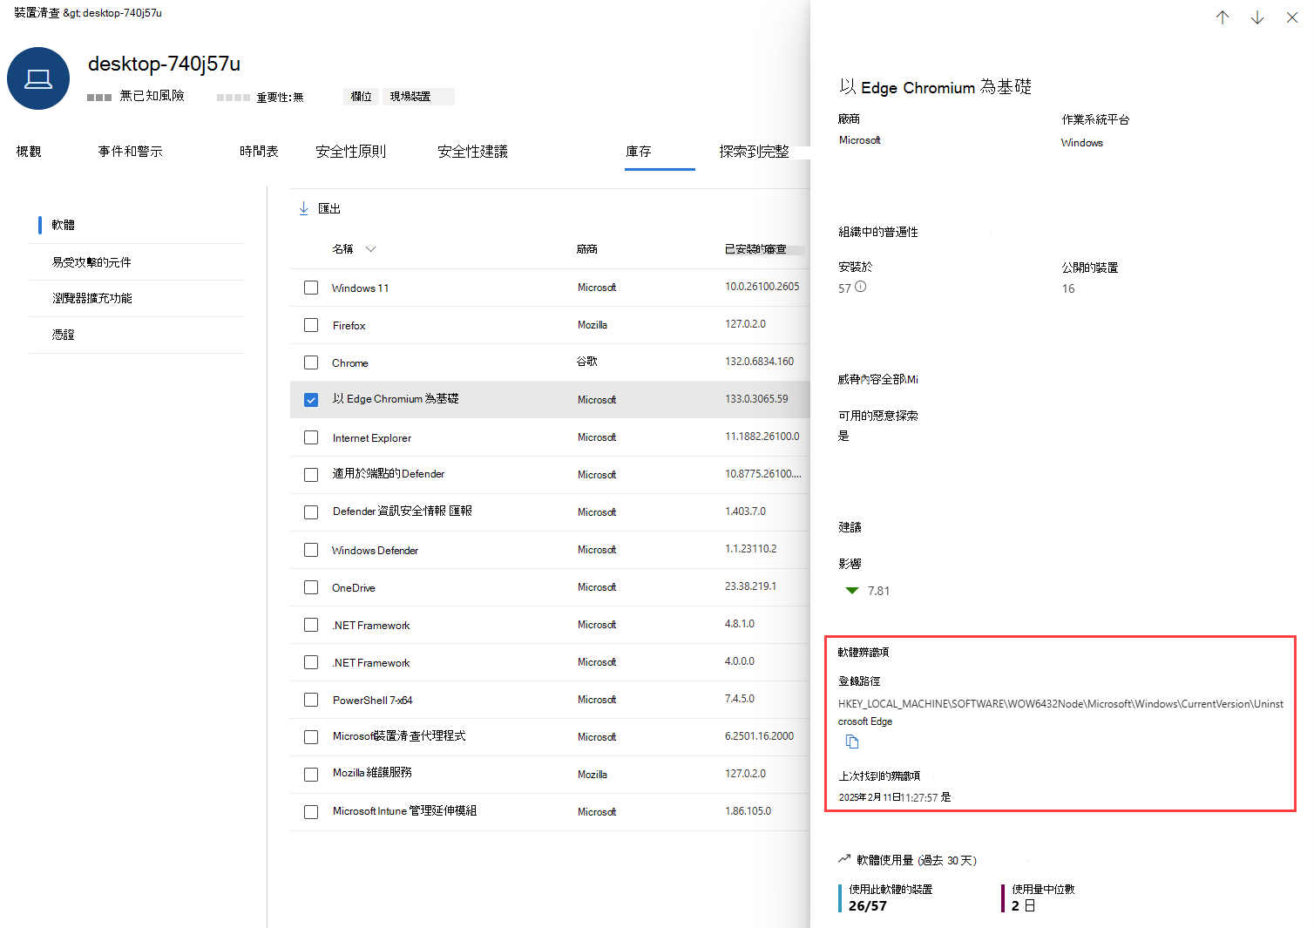Click the 已安裝的審查 column header
This screenshot has width=1314, height=928.
[x=755, y=249]
